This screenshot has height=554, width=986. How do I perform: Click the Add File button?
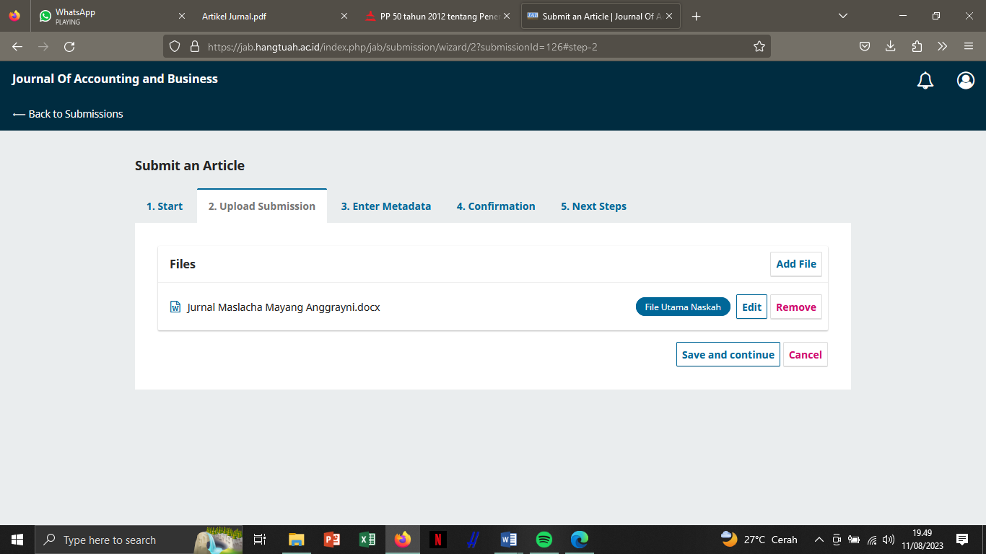pos(795,264)
